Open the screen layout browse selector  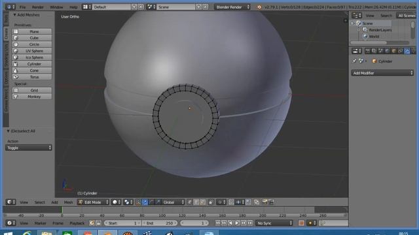(x=87, y=7)
